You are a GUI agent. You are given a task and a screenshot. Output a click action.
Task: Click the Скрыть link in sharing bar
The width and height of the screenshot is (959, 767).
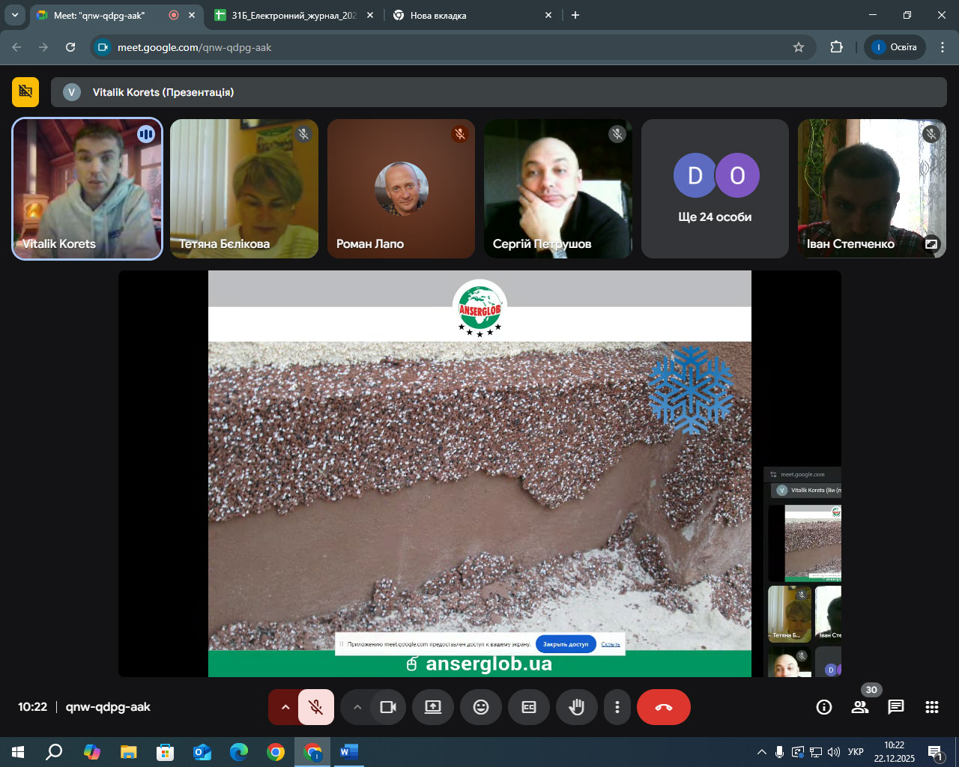[611, 644]
